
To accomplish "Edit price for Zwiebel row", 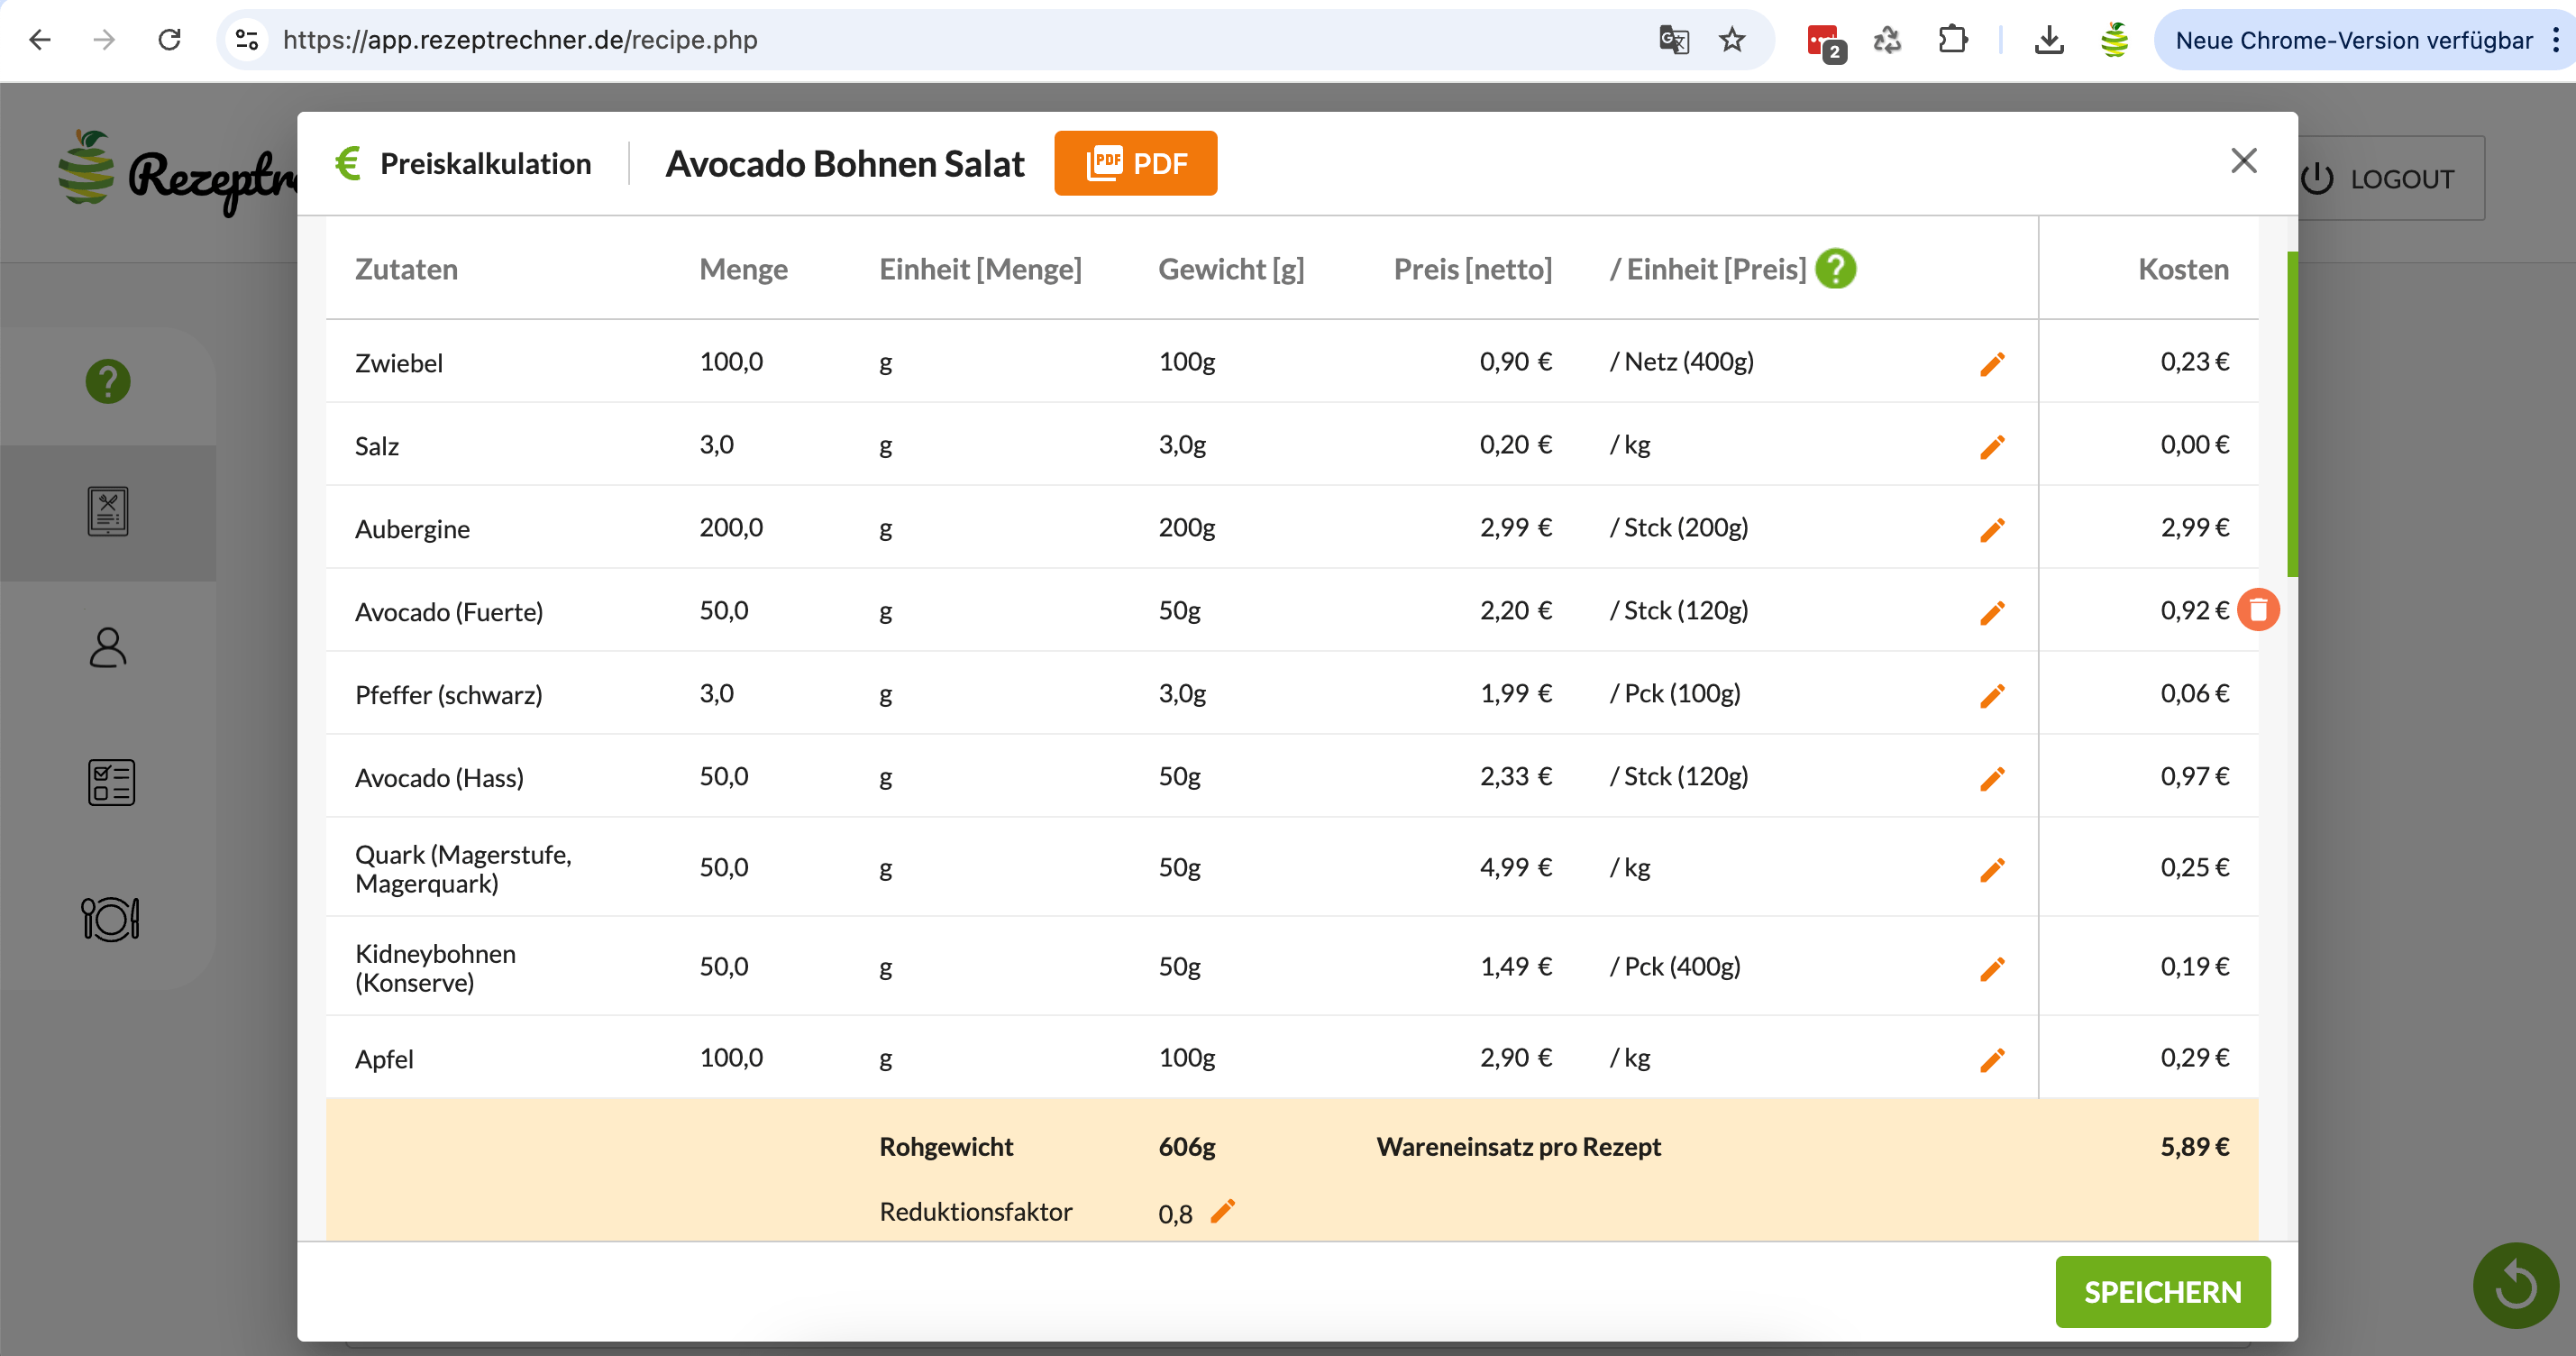I will (x=1992, y=364).
